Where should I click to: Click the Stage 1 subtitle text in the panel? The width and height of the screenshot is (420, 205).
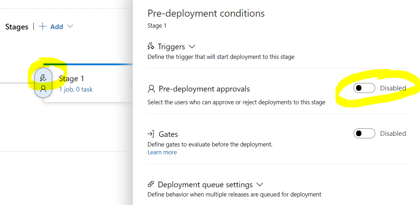157,25
